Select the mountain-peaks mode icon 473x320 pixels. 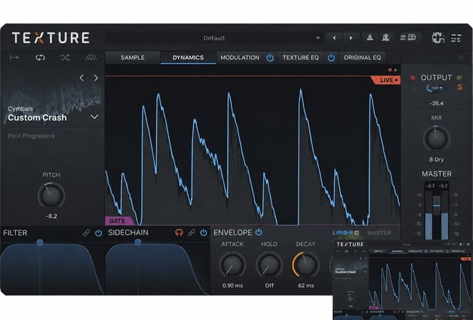pyautogui.click(x=91, y=57)
